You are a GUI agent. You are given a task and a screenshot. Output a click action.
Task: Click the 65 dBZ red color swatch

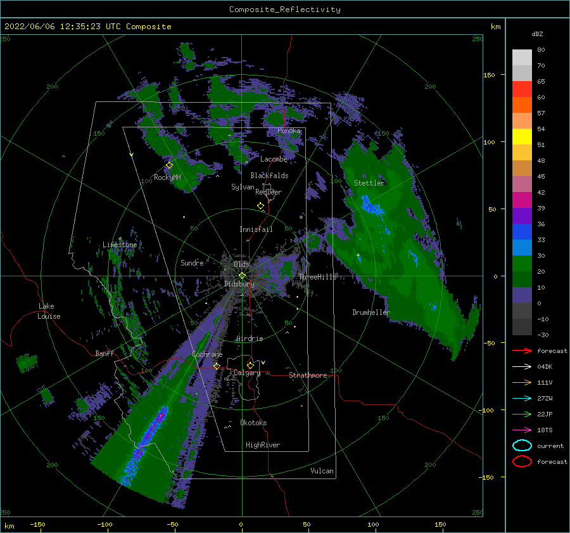pos(522,89)
